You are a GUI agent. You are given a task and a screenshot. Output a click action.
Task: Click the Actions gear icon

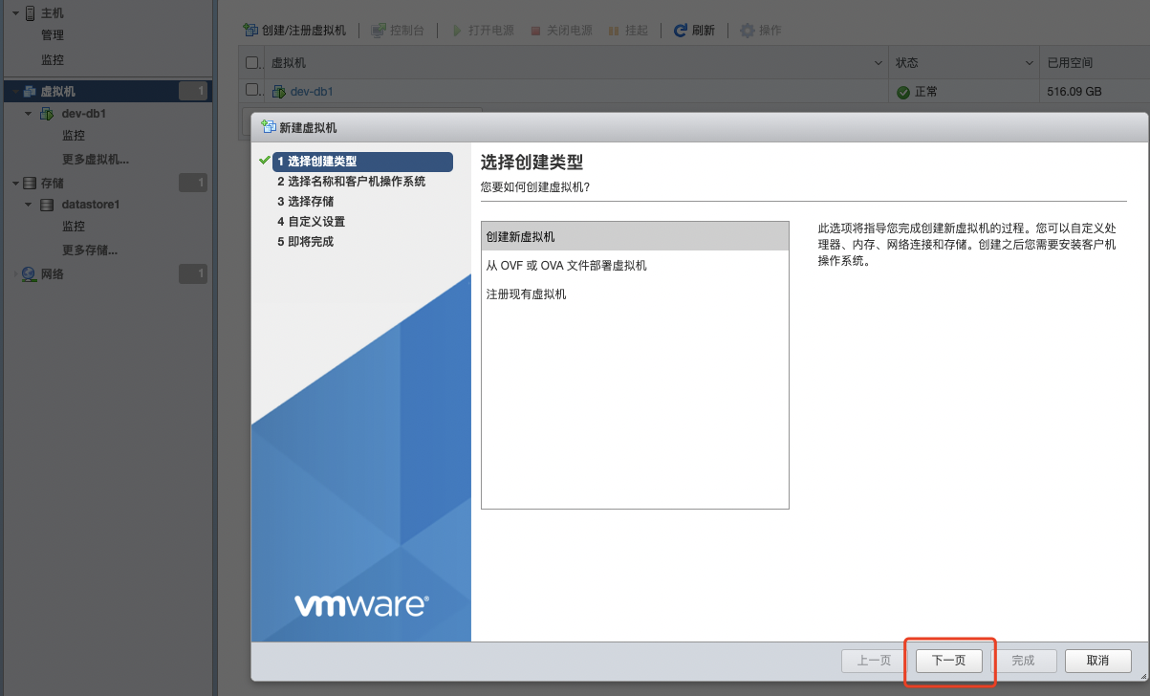748,31
